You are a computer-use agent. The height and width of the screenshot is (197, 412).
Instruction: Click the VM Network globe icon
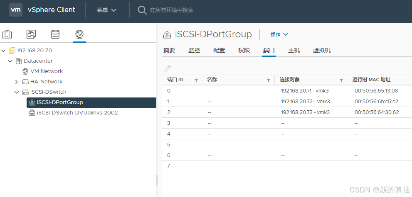coord(25,71)
